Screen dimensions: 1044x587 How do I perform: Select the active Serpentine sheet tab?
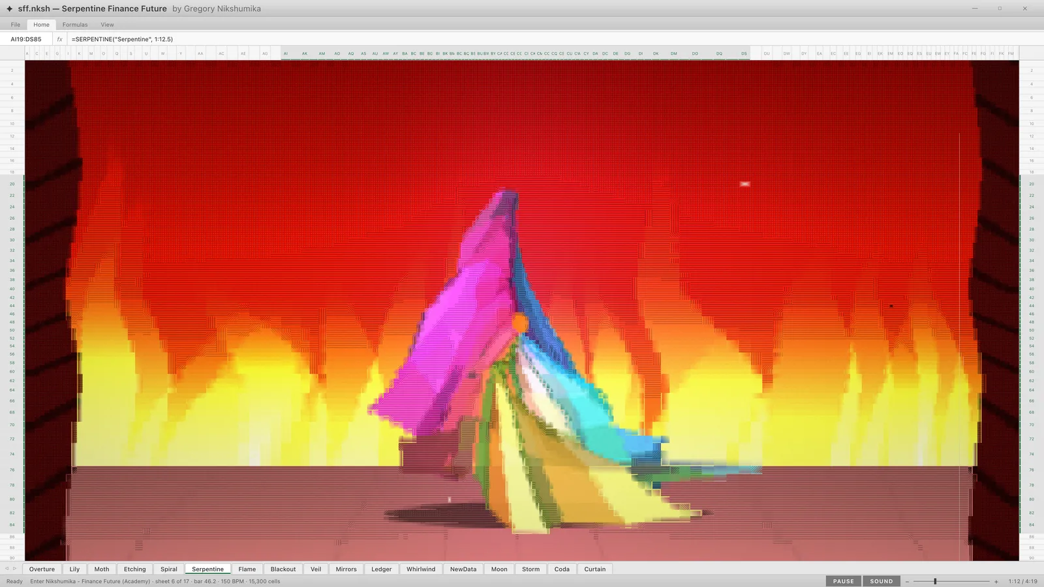pos(207,569)
